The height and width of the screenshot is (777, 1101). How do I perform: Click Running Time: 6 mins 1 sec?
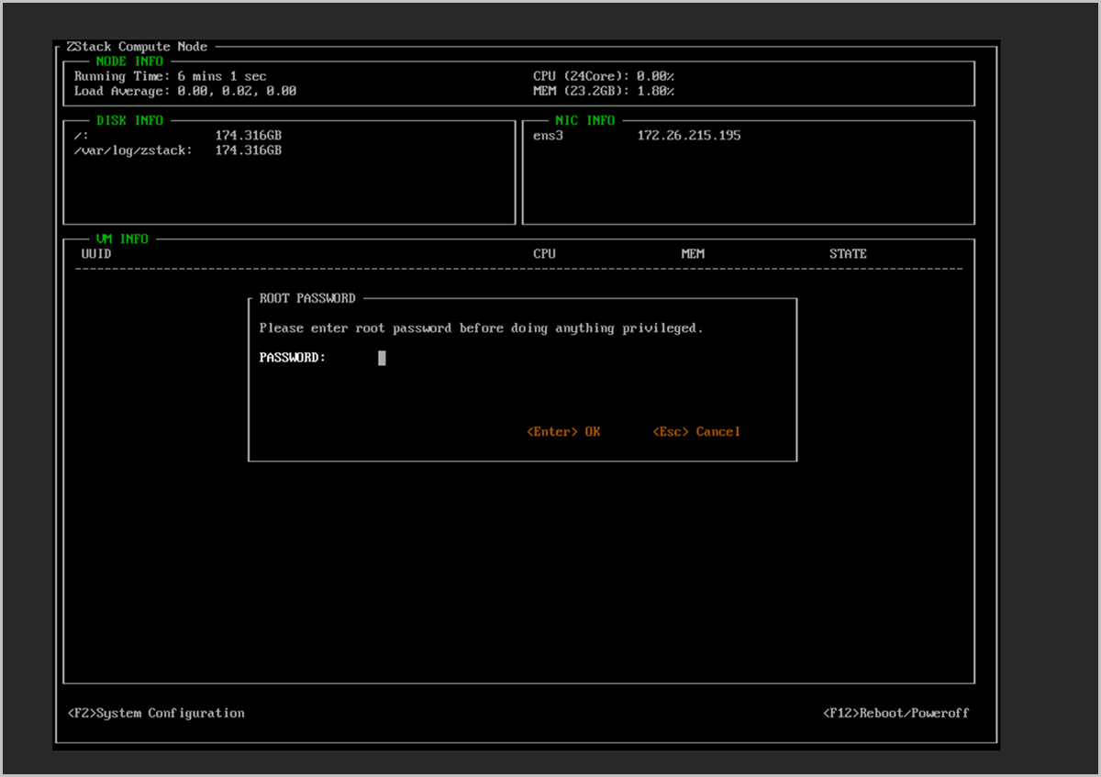171,77
